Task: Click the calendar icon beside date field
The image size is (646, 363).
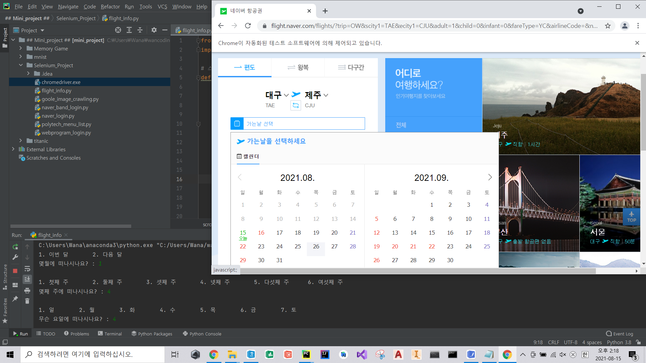Action: point(237,124)
